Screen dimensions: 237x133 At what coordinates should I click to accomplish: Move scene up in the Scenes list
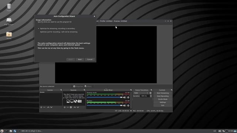[48, 107]
